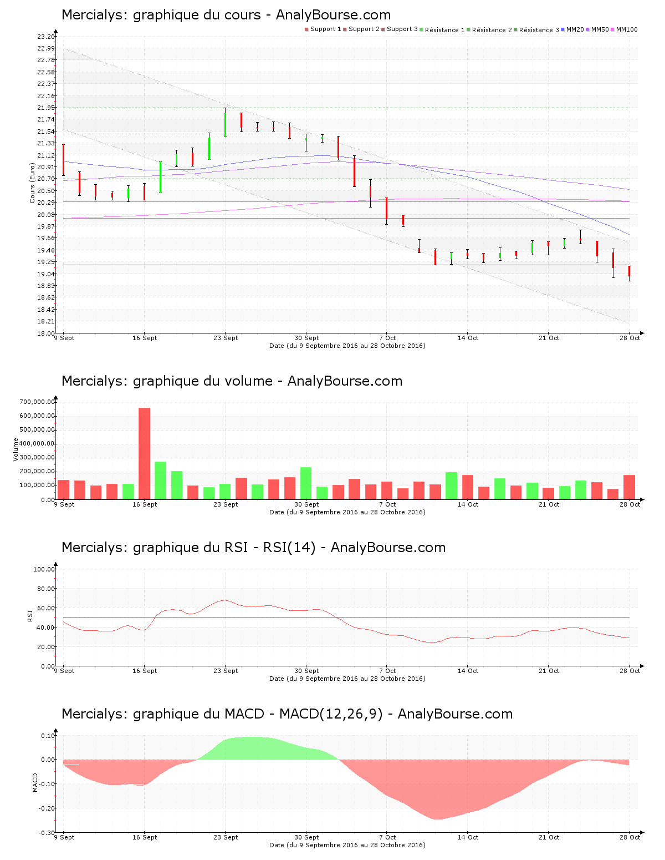
Task: Click the 100.00 value on RSI axis
Action: coord(44,569)
